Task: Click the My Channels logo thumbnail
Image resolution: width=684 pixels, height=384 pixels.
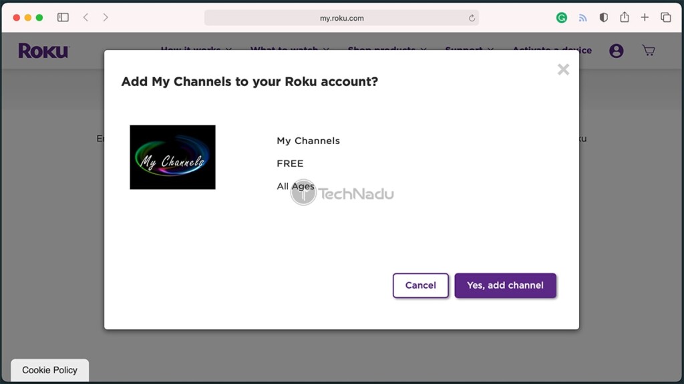Action: click(173, 157)
